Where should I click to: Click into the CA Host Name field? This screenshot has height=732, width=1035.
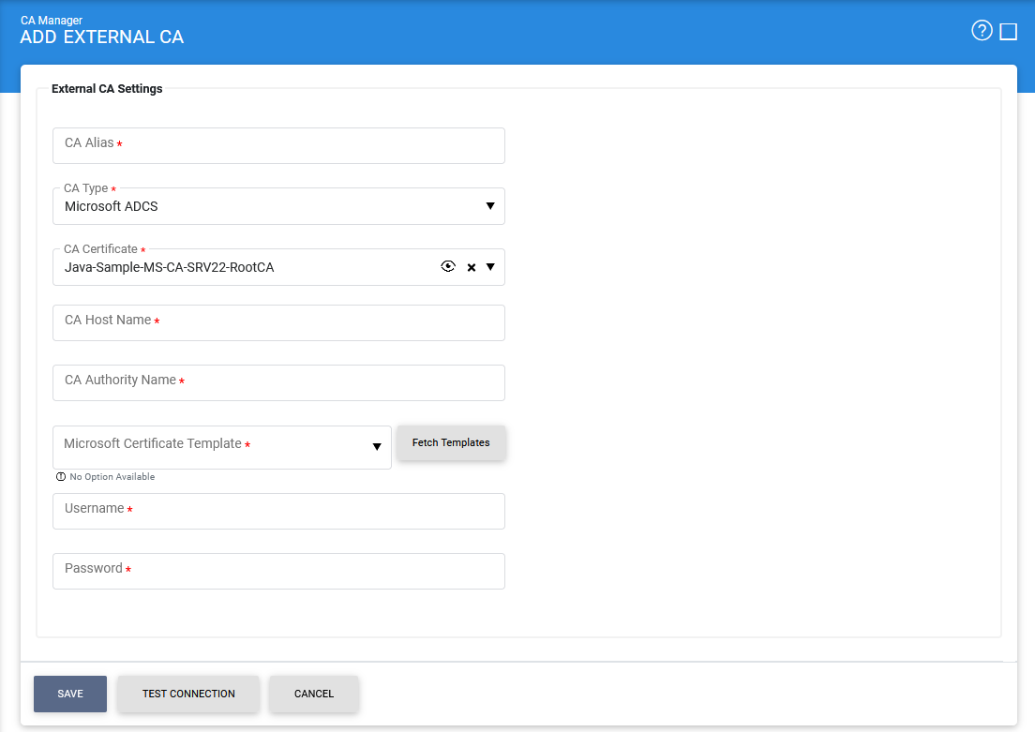click(x=278, y=322)
